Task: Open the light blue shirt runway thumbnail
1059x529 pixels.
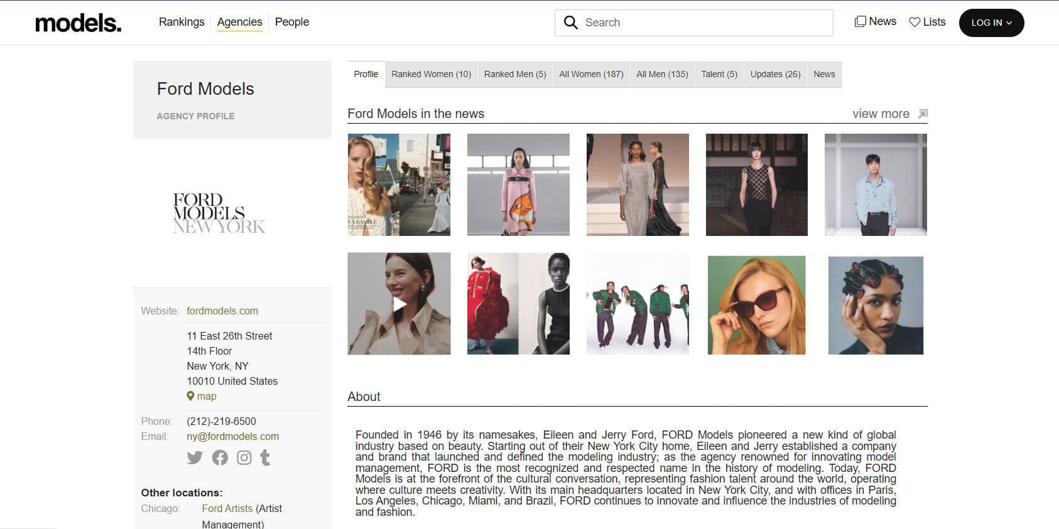Action: (x=876, y=184)
